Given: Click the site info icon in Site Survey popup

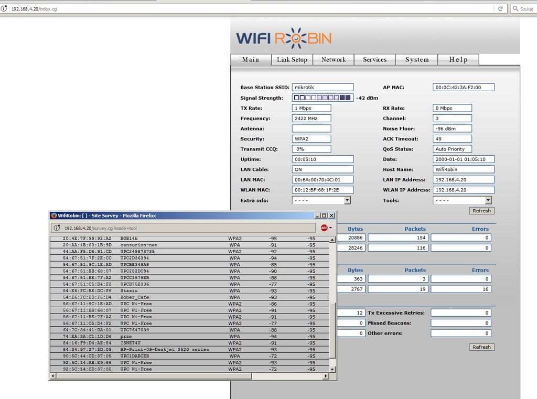Looking at the screenshot, I should (x=57, y=228).
